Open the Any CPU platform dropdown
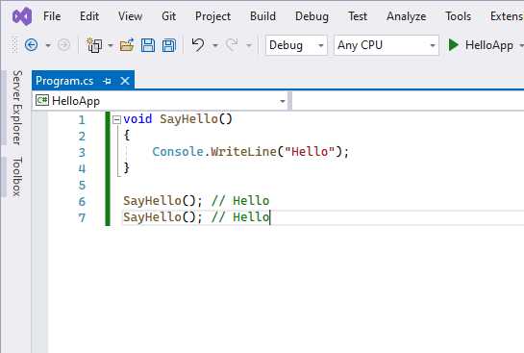The height and width of the screenshot is (353, 524). [386, 45]
